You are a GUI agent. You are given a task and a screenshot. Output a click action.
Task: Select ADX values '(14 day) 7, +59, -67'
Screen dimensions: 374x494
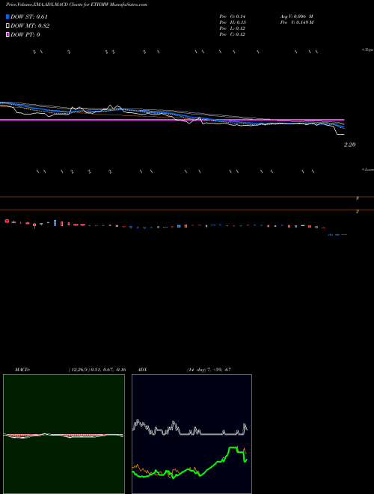coord(209,370)
